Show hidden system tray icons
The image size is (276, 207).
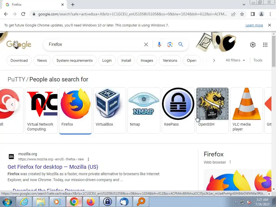coord(236,202)
